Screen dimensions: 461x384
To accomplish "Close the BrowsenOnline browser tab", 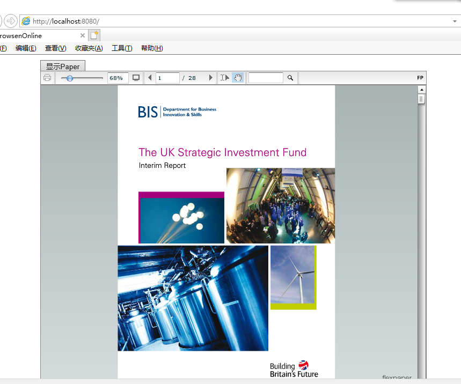I will tap(83, 35).
